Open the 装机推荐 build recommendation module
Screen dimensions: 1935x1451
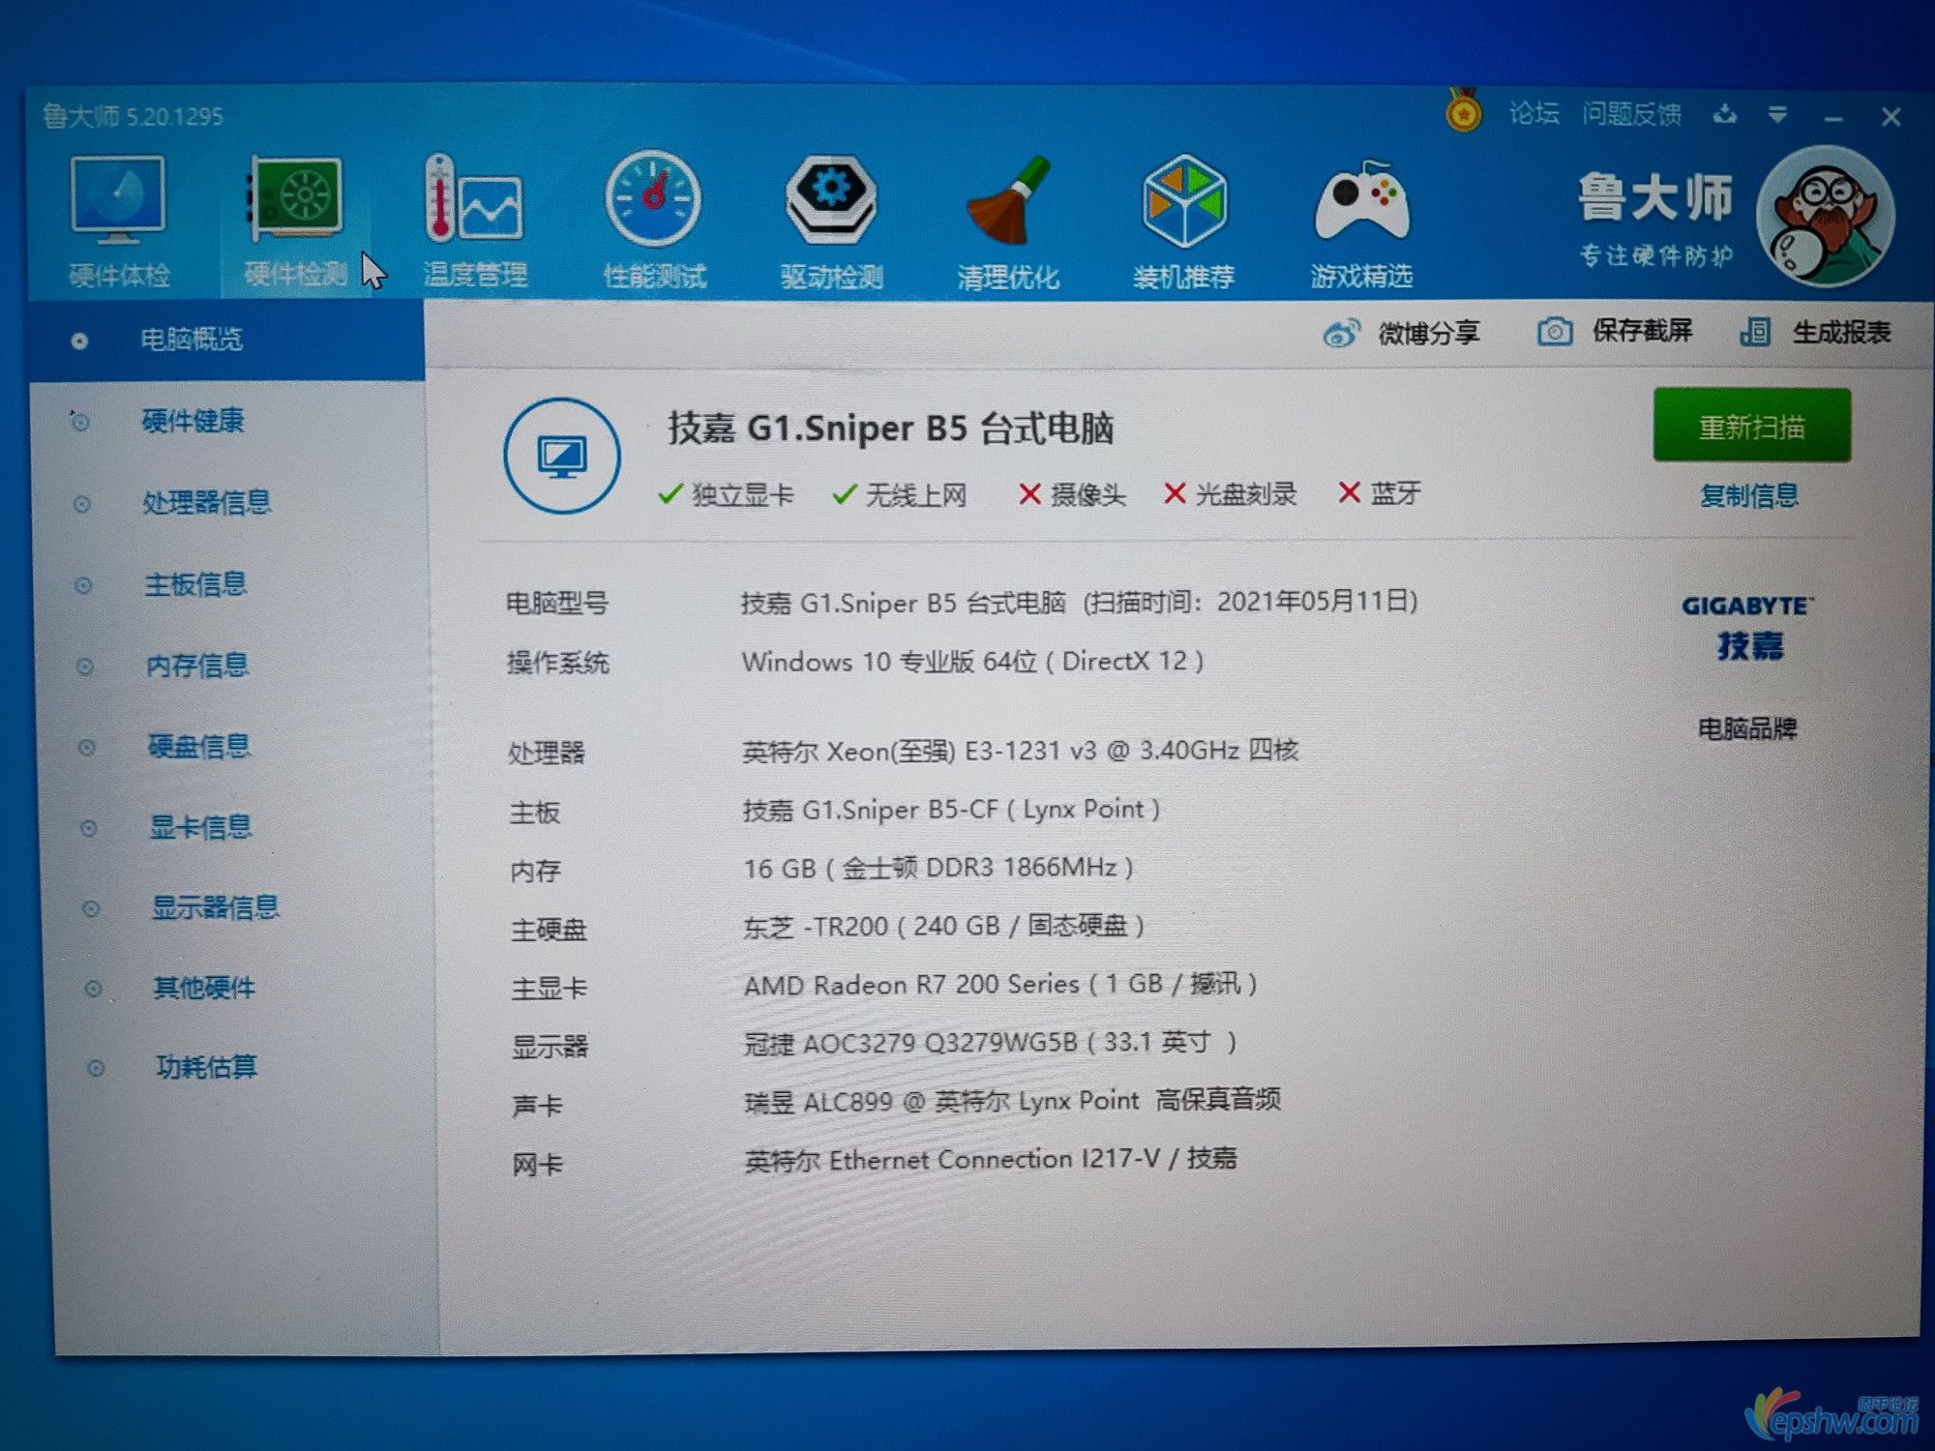pos(1183,224)
